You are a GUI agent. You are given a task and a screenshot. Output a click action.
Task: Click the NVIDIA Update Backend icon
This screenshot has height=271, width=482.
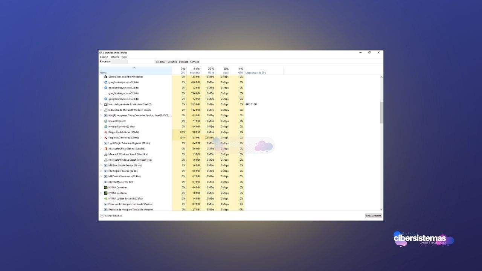(106, 198)
